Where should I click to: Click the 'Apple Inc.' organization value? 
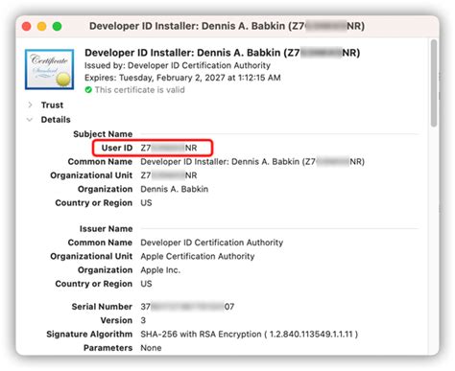pyautogui.click(x=160, y=270)
